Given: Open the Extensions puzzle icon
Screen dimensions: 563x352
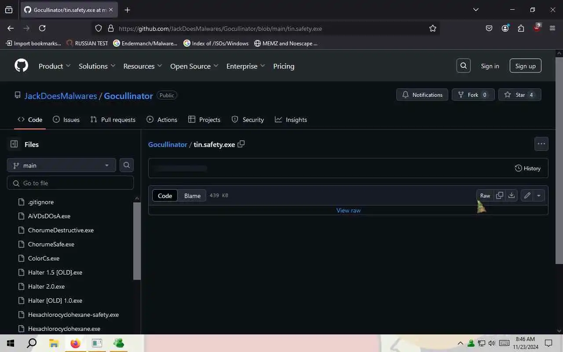Looking at the screenshot, I should click(x=521, y=28).
